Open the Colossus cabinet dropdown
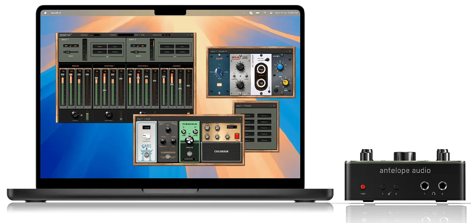Screen dimensions: 471x223 pos(232,127)
